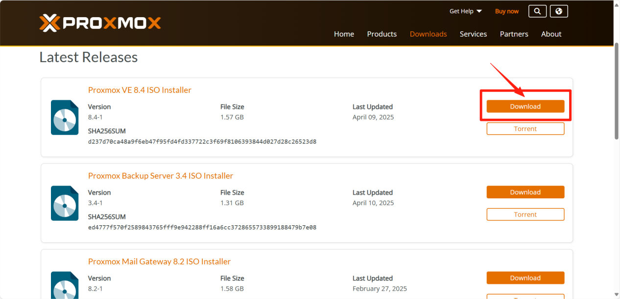Open the Partners menu
620x299 pixels.
514,34
